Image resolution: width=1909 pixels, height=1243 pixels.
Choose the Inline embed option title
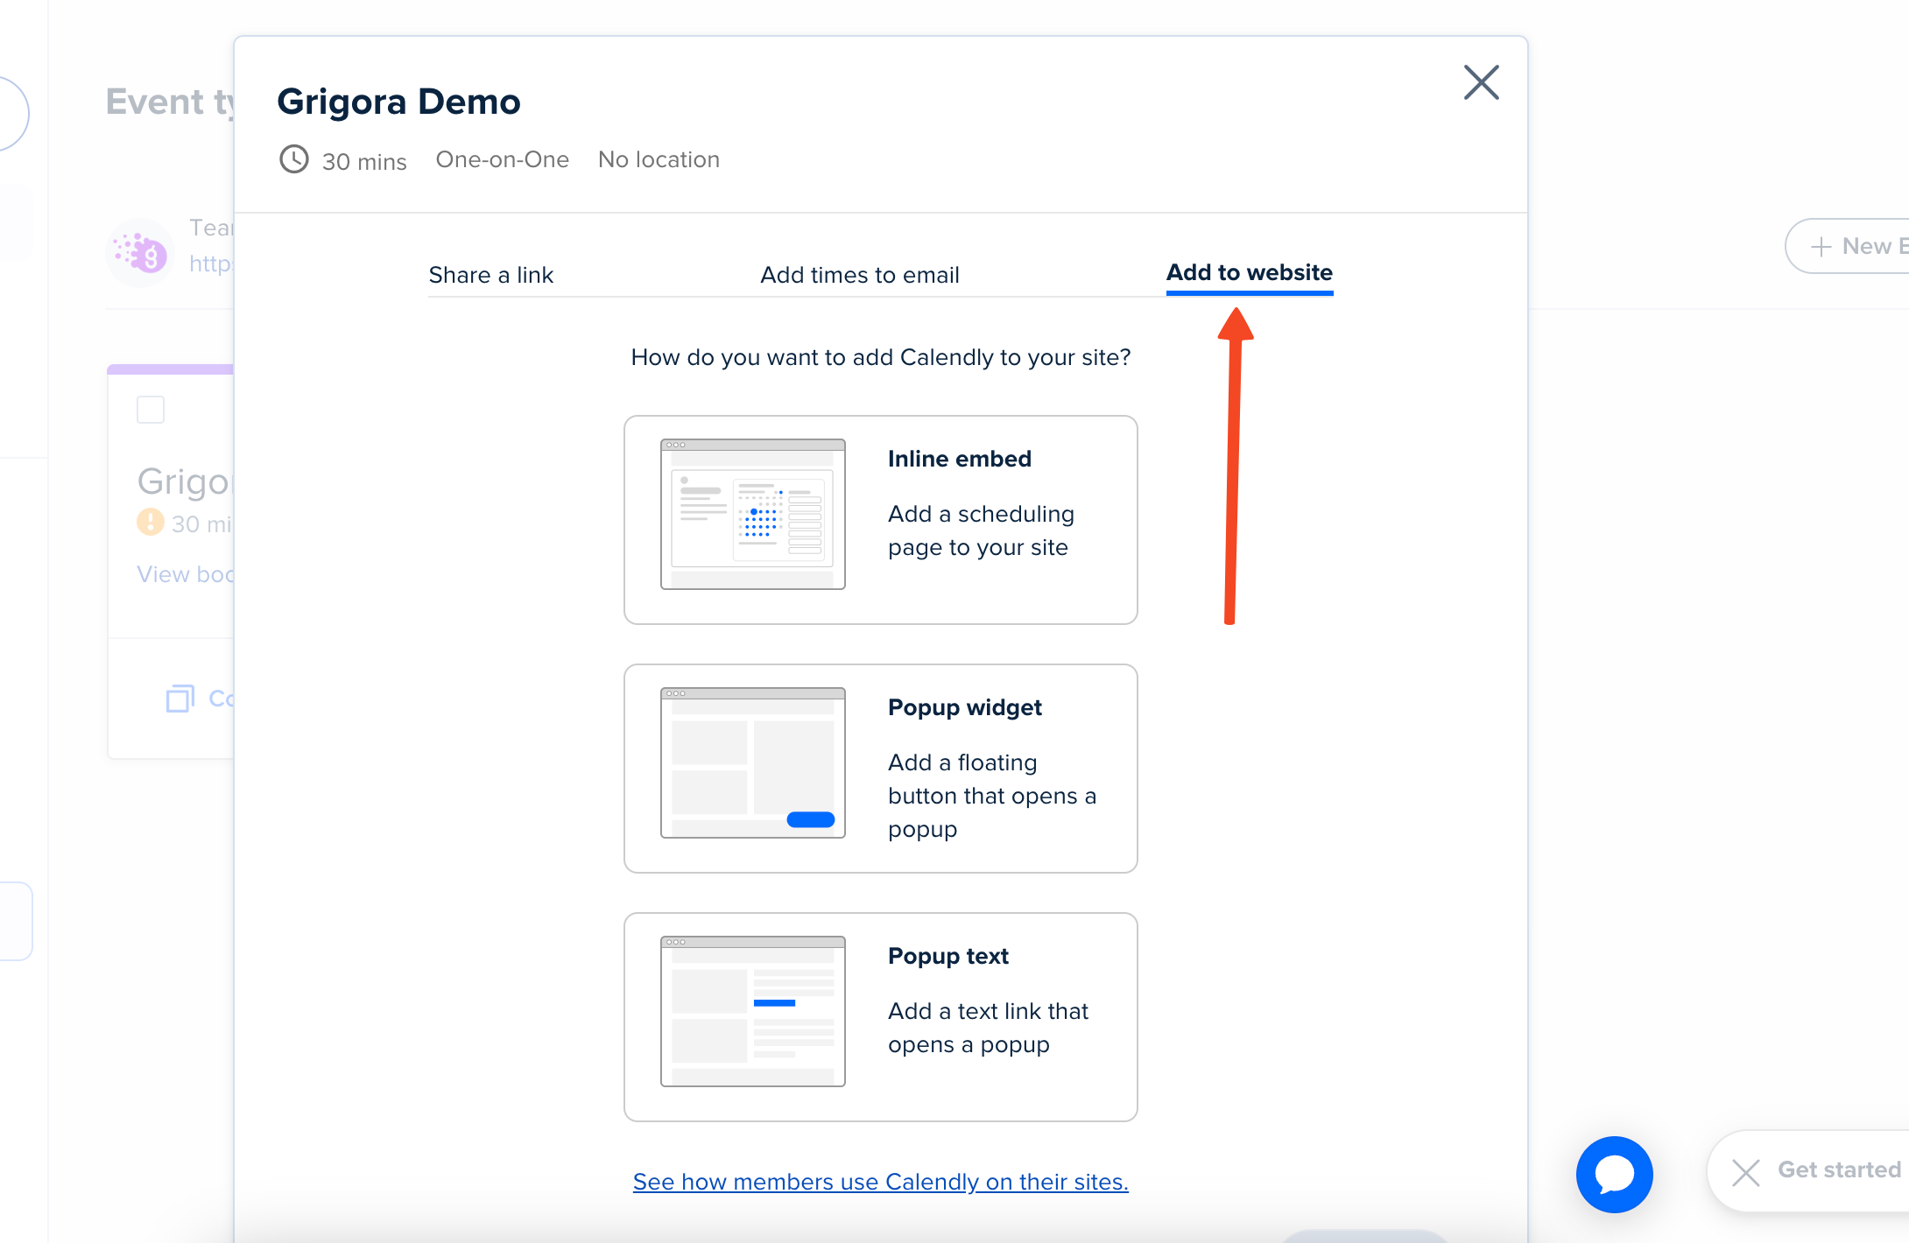(959, 459)
